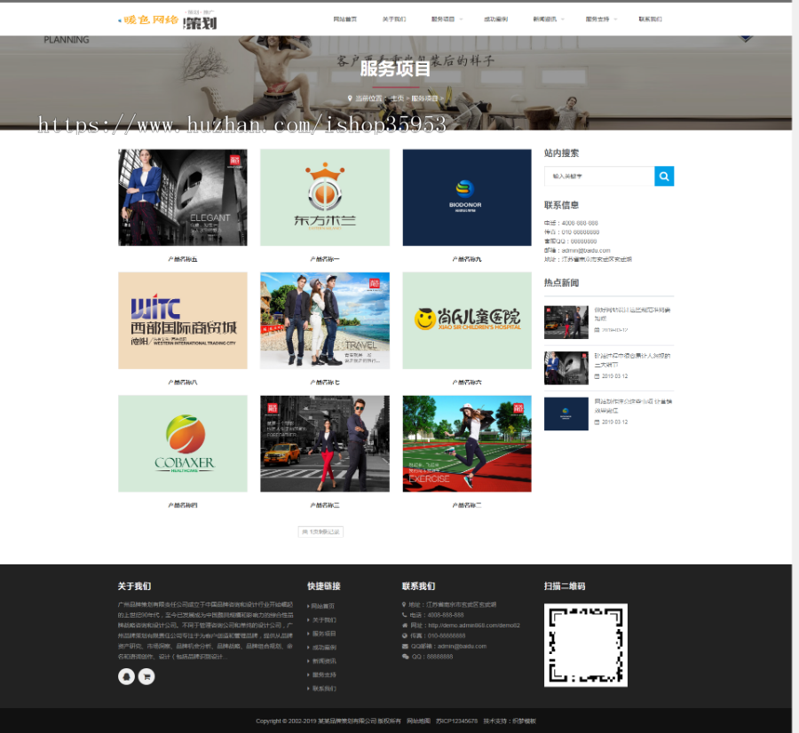Screen dimensions: 799x733
Task: Click the 网站地图 link in footer
Action: click(x=418, y=721)
